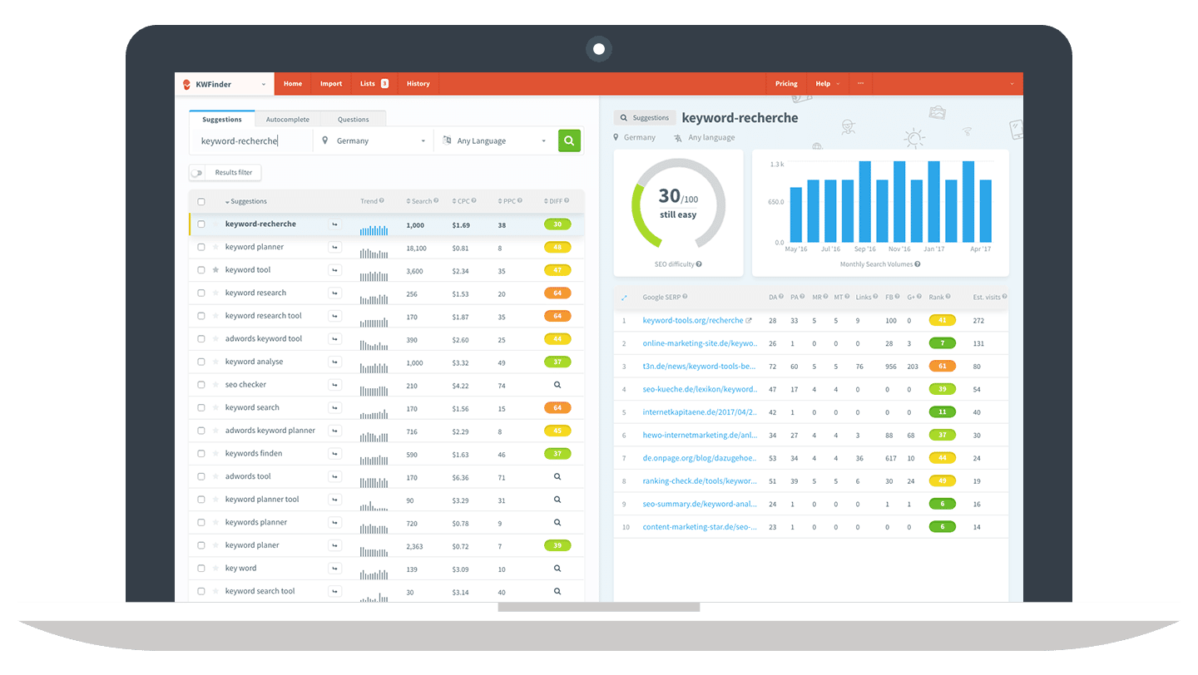Select the keyword search tool suggestion row
Screen dimensions: 1198x675
pos(386,591)
